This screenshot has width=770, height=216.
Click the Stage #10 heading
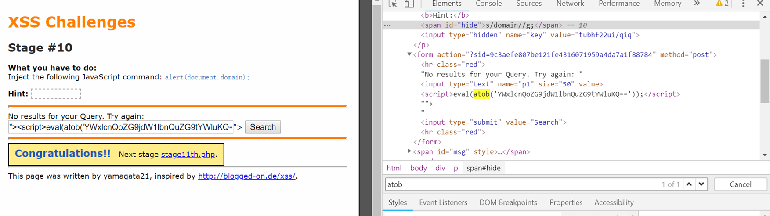tap(40, 47)
